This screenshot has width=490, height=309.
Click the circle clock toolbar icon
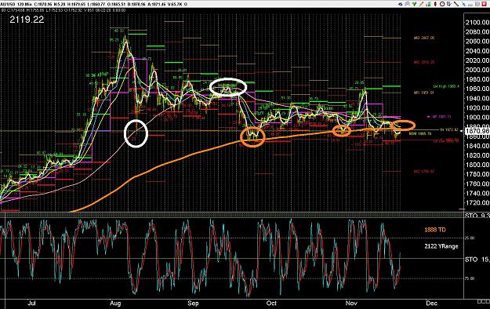pyautogui.click(x=442, y=4)
